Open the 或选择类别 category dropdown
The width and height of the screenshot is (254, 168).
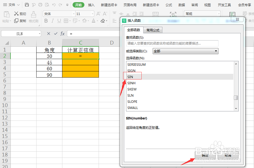point(185,51)
